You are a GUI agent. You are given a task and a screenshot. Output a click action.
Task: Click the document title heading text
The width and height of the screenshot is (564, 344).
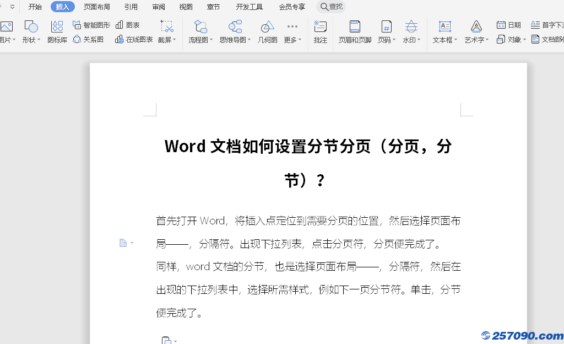coord(308,163)
